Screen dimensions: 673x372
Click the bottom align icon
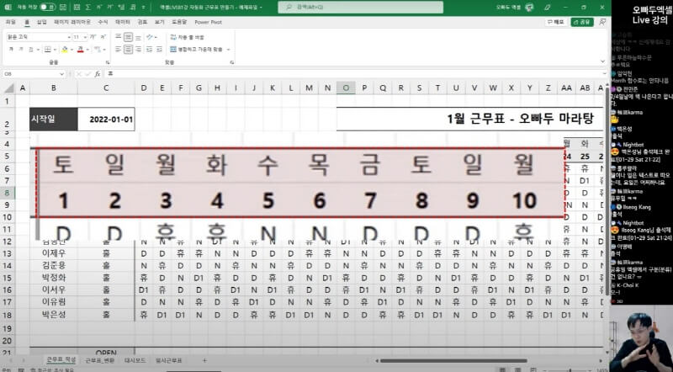[x=138, y=37]
